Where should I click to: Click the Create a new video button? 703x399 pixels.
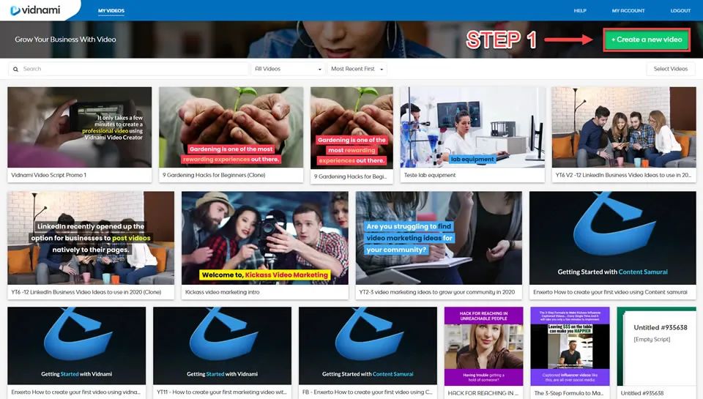[646, 40]
